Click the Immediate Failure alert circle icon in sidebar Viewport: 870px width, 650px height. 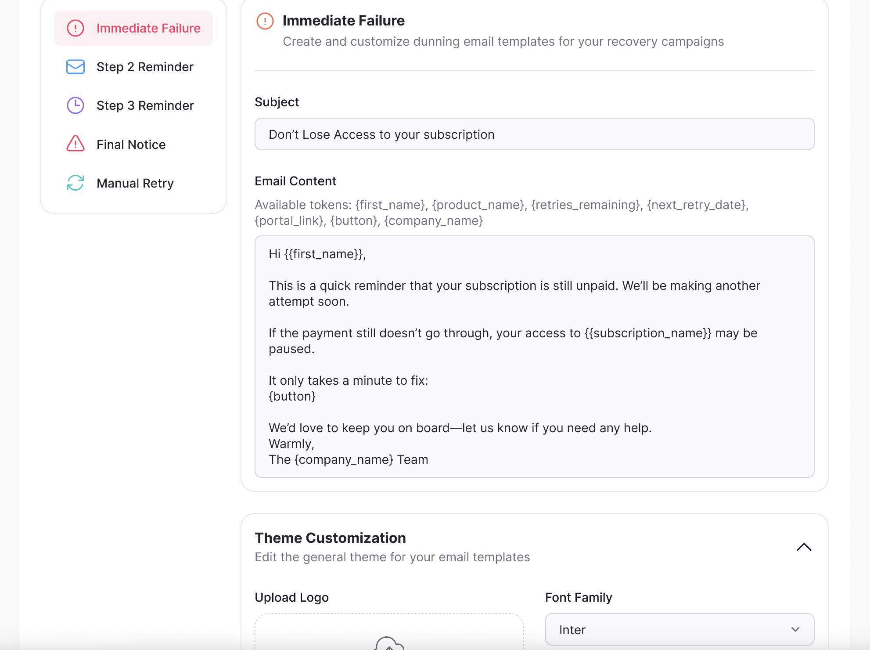pyautogui.click(x=75, y=28)
